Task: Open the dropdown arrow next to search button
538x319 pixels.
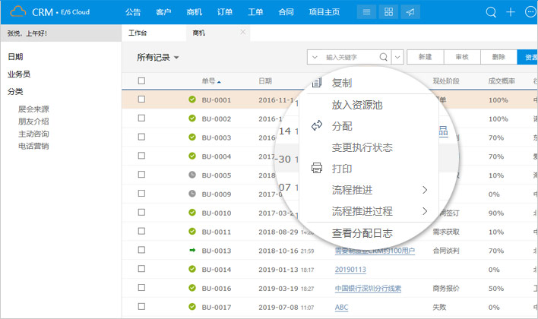Action: [397, 57]
